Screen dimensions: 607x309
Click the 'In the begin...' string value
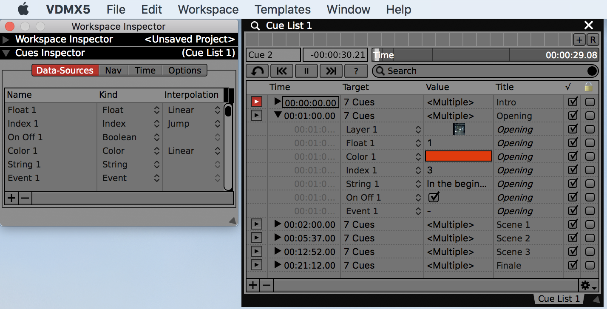[457, 184]
